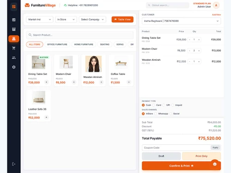This screenshot has width=231, height=173.
Task: Click the helpline phone icon
Action: coord(65,5)
